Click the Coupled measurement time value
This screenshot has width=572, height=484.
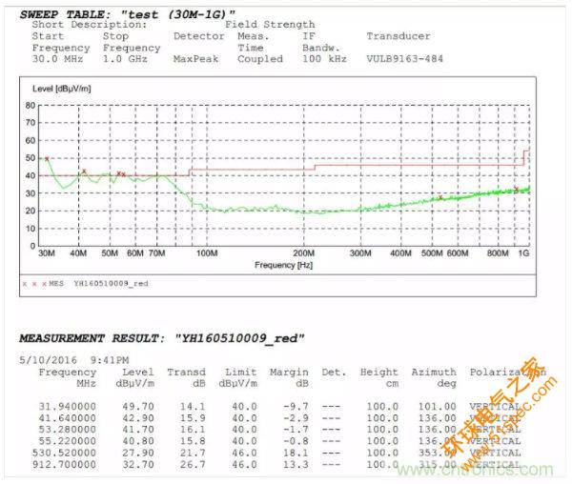[x=260, y=59]
